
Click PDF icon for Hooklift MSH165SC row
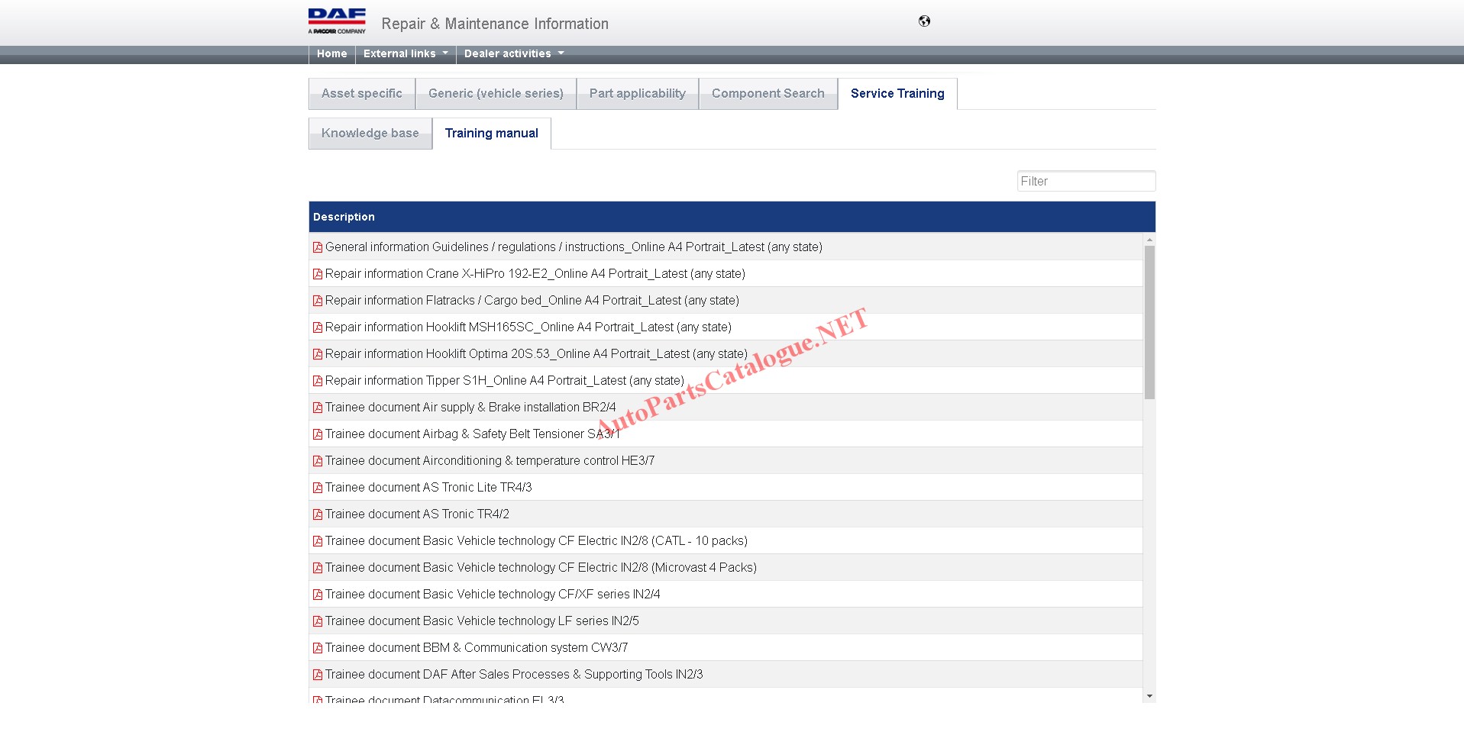coord(318,327)
